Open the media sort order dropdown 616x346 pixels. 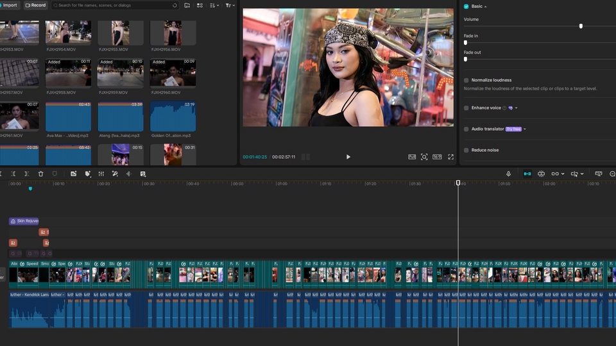click(x=214, y=5)
